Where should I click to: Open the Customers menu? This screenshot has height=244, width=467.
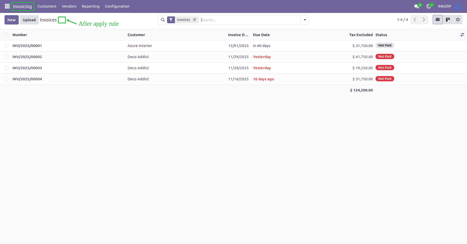(47, 6)
